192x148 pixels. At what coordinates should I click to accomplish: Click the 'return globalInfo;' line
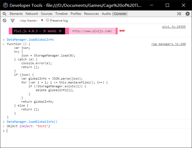(x=37, y=102)
